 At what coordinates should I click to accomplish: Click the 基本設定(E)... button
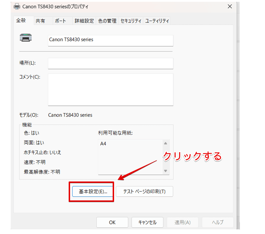pos(93,191)
